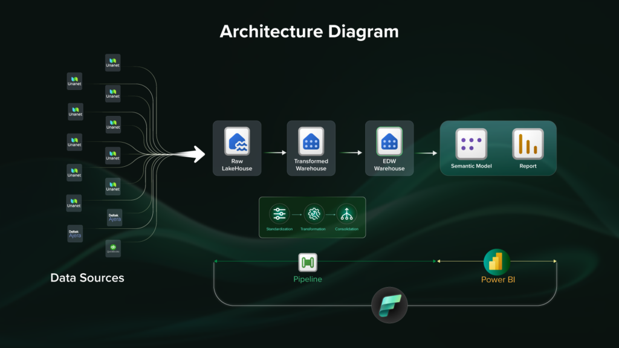Click the Consolidation merge icon
The image size is (619, 348).
click(x=346, y=213)
